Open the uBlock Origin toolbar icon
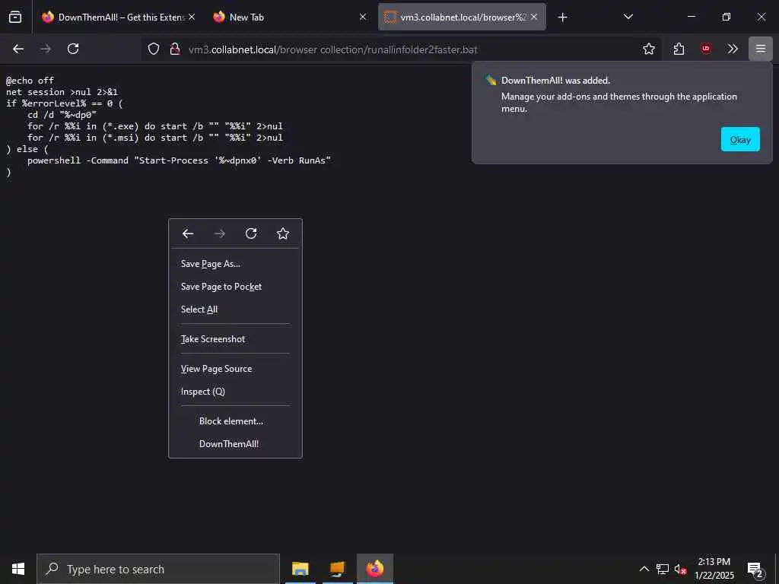The image size is (779, 584). [706, 49]
